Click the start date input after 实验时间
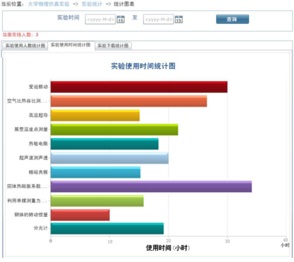 point(101,19)
